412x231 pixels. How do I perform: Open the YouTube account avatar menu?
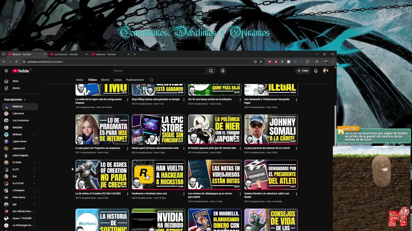[326, 71]
